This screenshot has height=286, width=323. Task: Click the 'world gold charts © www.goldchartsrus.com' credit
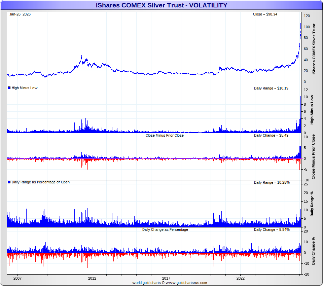click(x=170, y=283)
